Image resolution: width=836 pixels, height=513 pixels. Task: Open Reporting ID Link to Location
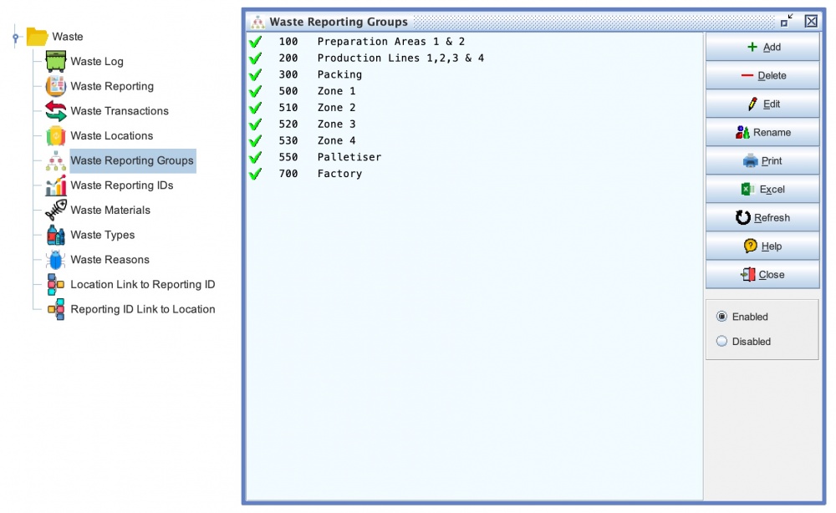point(142,309)
